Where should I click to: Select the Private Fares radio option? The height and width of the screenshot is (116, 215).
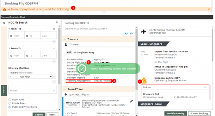pyautogui.click(x=10, y=103)
